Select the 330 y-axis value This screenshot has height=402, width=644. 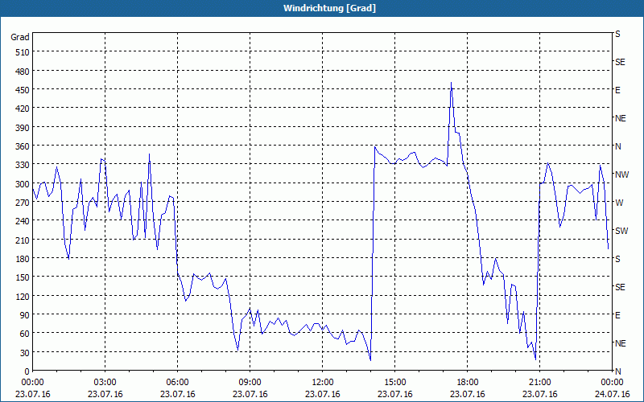pos(23,165)
